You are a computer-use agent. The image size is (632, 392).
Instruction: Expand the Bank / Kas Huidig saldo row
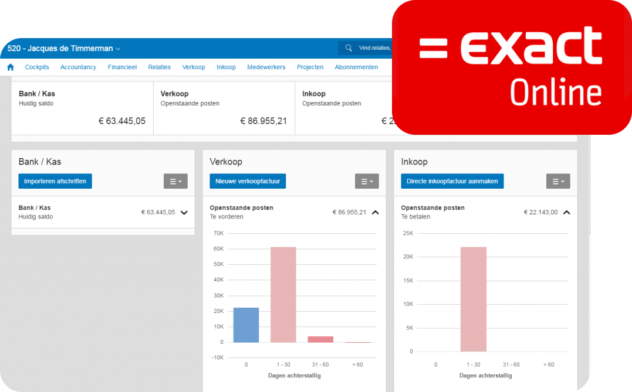click(x=184, y=213)
